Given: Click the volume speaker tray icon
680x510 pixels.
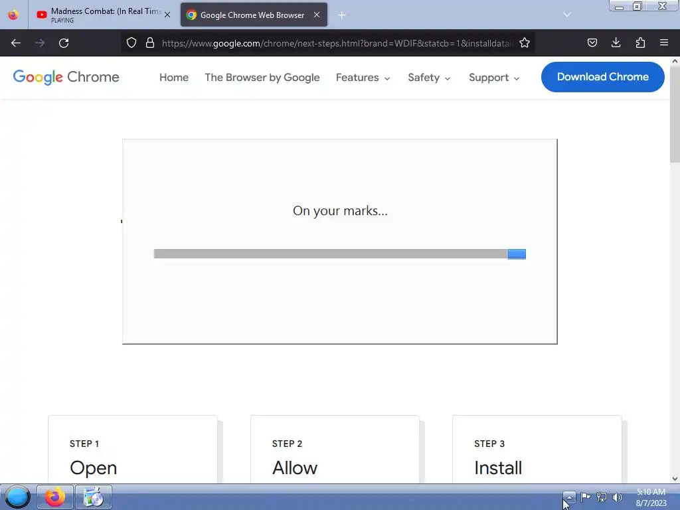Looking at the screenshot, I should [x=618, y=497].
